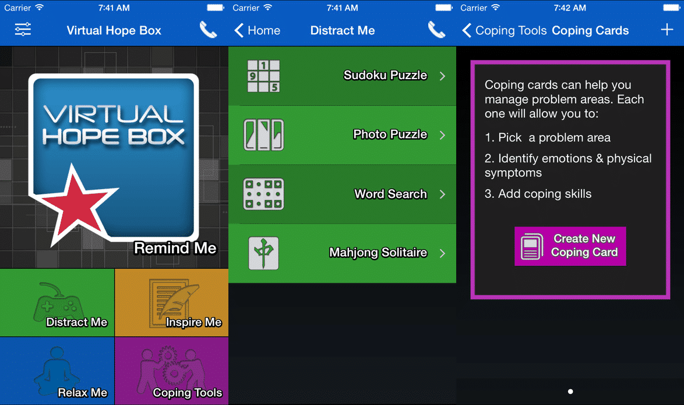Expand the Photo Puzzle chevron

(x=442, y=135)
